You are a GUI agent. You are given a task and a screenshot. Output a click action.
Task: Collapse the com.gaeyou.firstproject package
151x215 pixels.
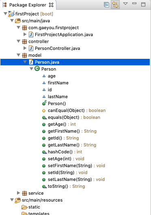[x=19, y=28]
